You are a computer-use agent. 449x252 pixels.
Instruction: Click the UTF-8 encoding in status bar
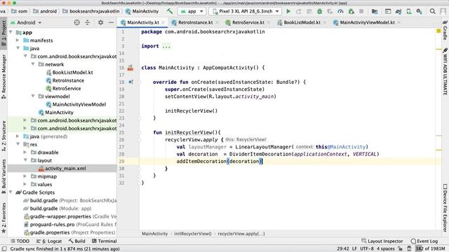(367, 248)
